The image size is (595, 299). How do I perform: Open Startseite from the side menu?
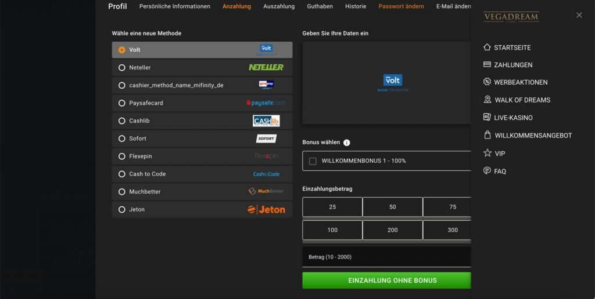coord(512,48)
